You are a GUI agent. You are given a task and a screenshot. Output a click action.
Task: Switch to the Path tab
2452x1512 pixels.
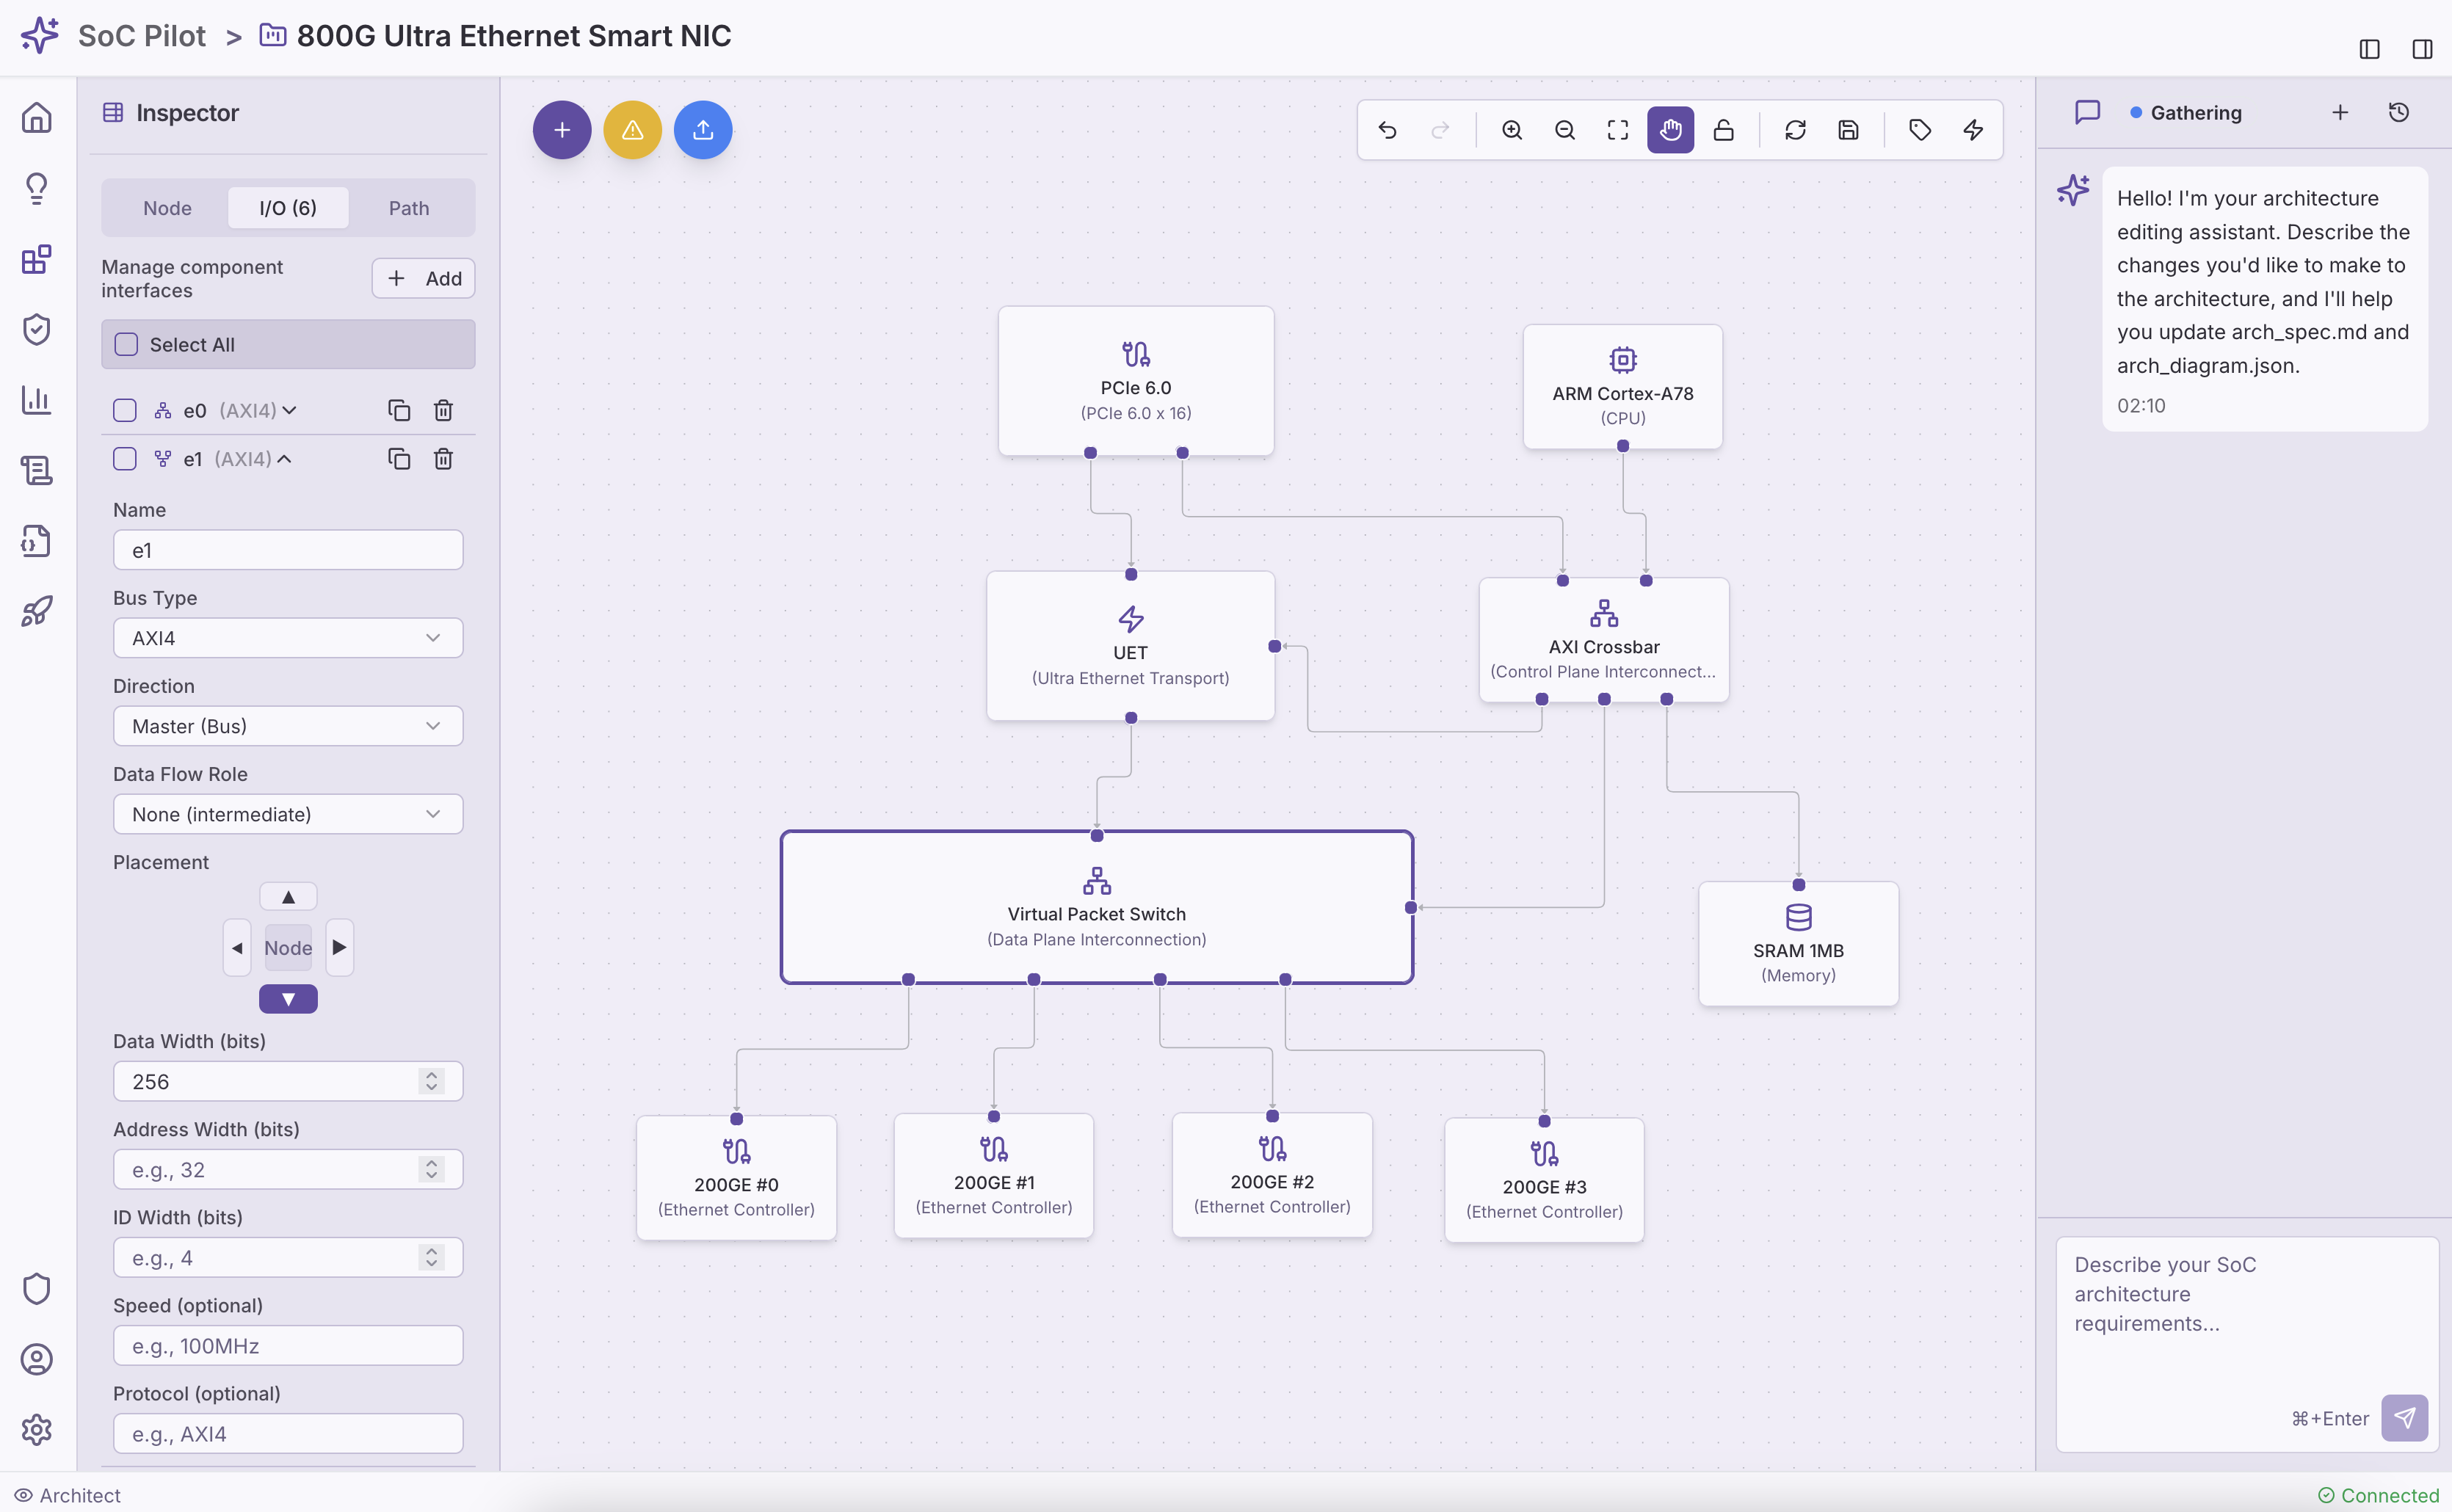point(408,208)
